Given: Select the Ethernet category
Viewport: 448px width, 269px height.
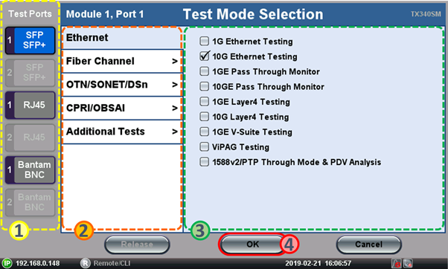Looking at the screenshot, I should pyautogui.click(x=122, y=38).
